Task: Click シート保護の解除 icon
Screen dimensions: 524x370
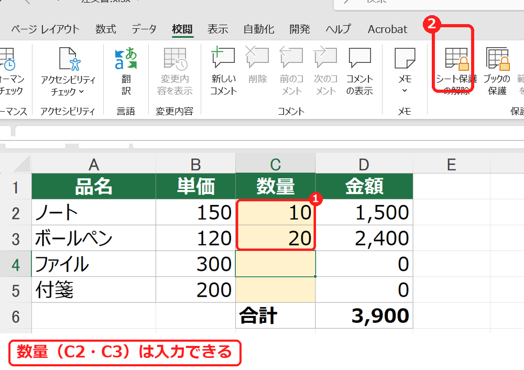Action: pos(457,59)
